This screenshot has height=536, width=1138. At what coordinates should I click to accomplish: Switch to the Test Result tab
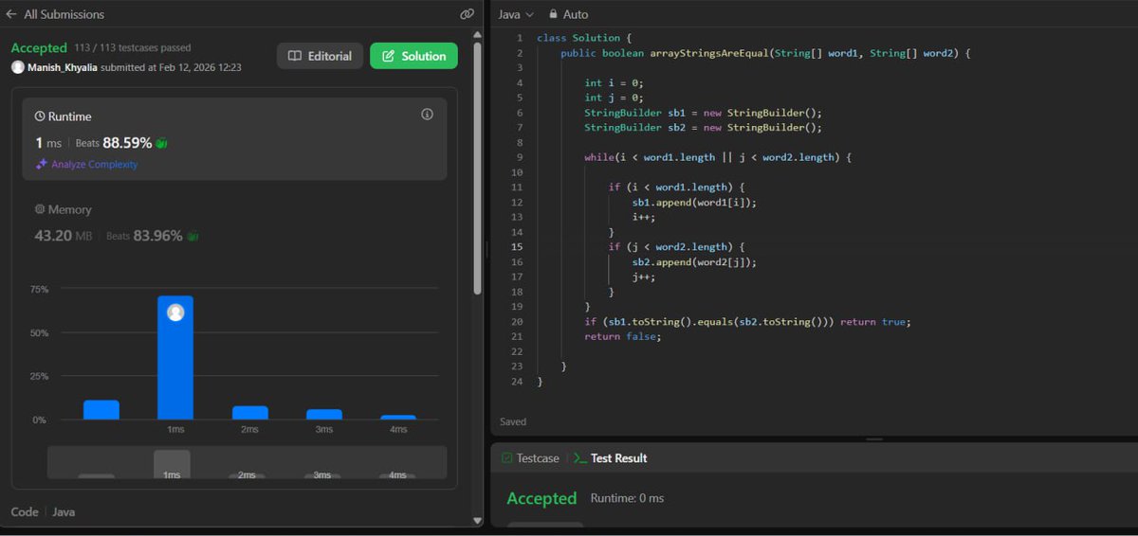click(610, 458)
